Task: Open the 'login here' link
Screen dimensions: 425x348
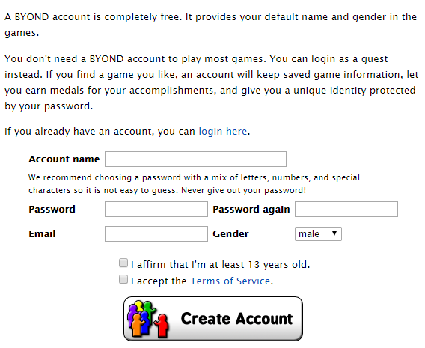Action: click(223, 132)
